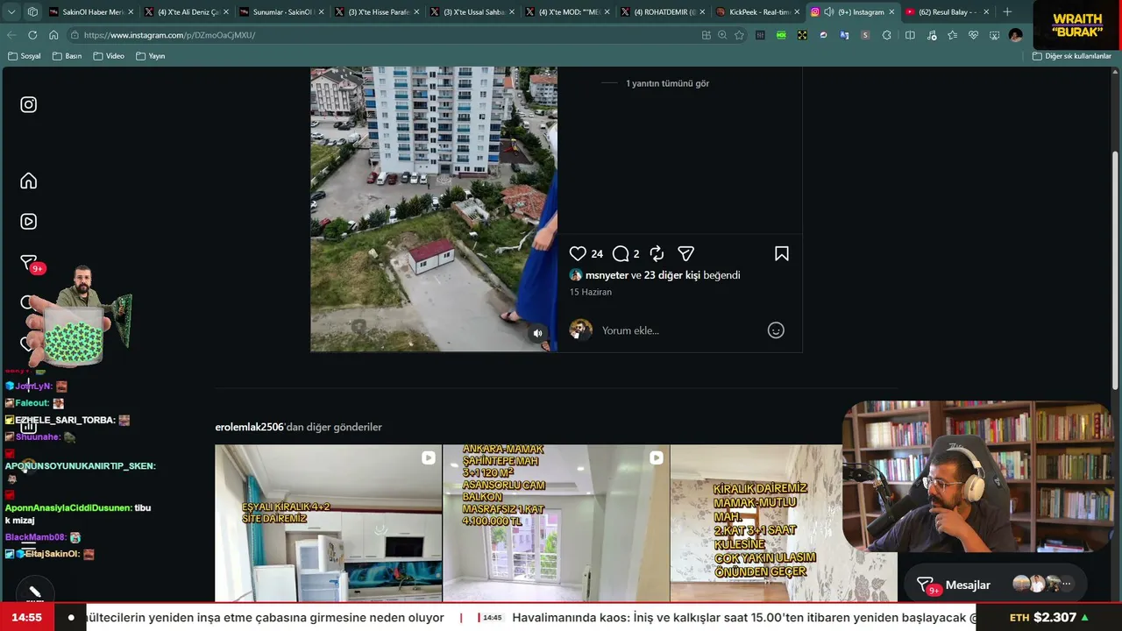Open a new browser tab
Viewport: 1122px width, 631px height.
point(1007,12)
